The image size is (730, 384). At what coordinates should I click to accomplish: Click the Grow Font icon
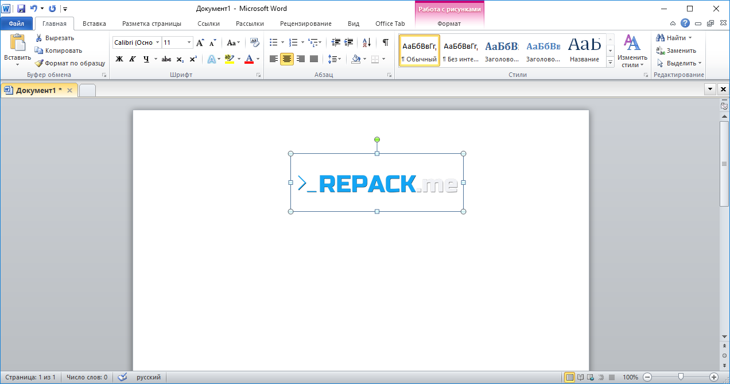pos(200,42)
